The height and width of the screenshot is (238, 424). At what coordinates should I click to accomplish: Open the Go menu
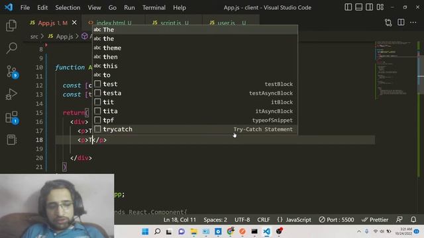click(x=113, y=7)
